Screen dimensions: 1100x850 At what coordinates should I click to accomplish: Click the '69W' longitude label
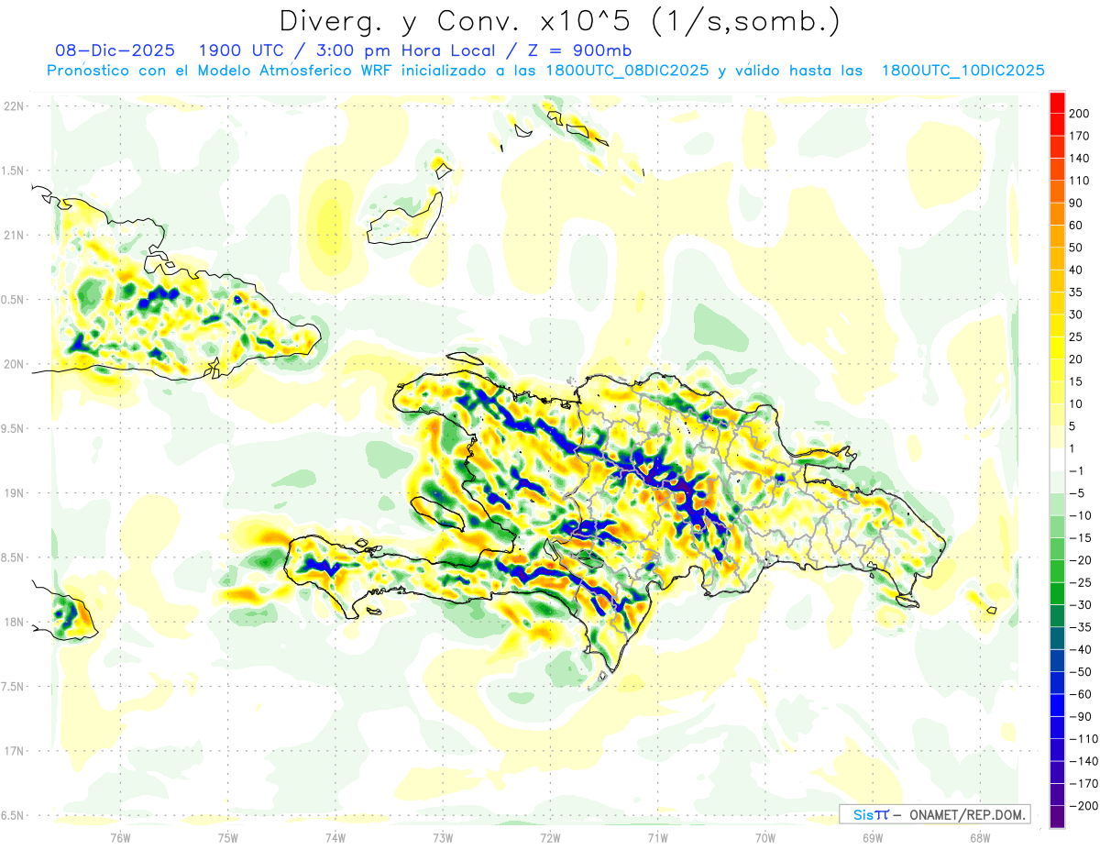pyautogui.click(x=872, y=837)
